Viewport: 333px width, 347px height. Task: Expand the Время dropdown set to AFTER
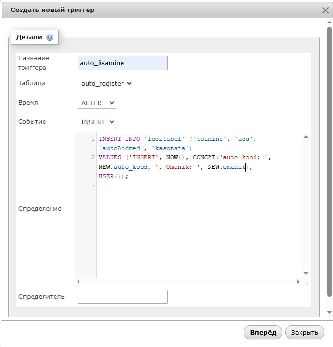coord(97,103)
